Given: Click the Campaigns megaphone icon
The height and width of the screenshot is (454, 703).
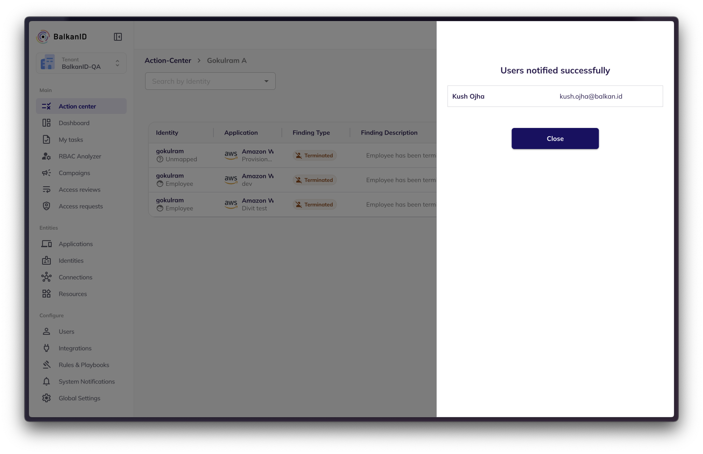Looking at the screenshot, I should tap(46, 173).
